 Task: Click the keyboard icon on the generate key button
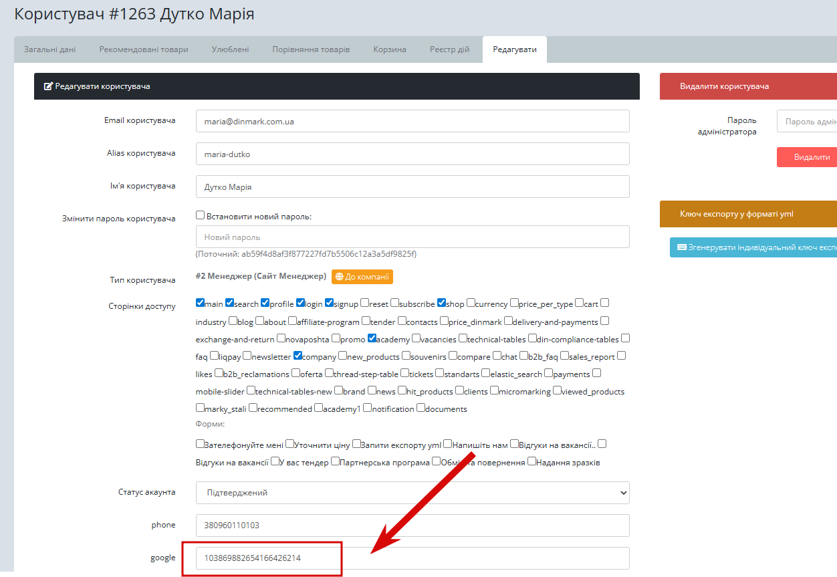coord(682,247)
